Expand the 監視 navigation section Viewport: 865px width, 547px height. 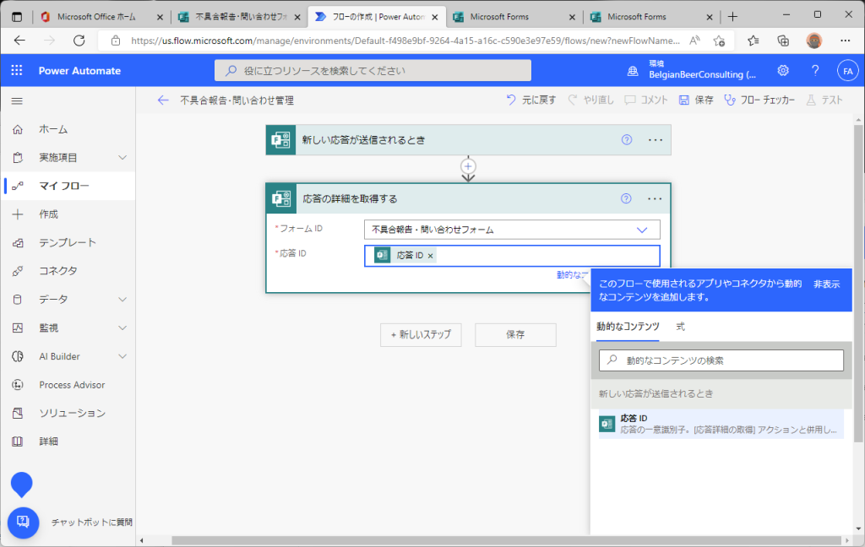pyautogui.click(x=122, y=328)
